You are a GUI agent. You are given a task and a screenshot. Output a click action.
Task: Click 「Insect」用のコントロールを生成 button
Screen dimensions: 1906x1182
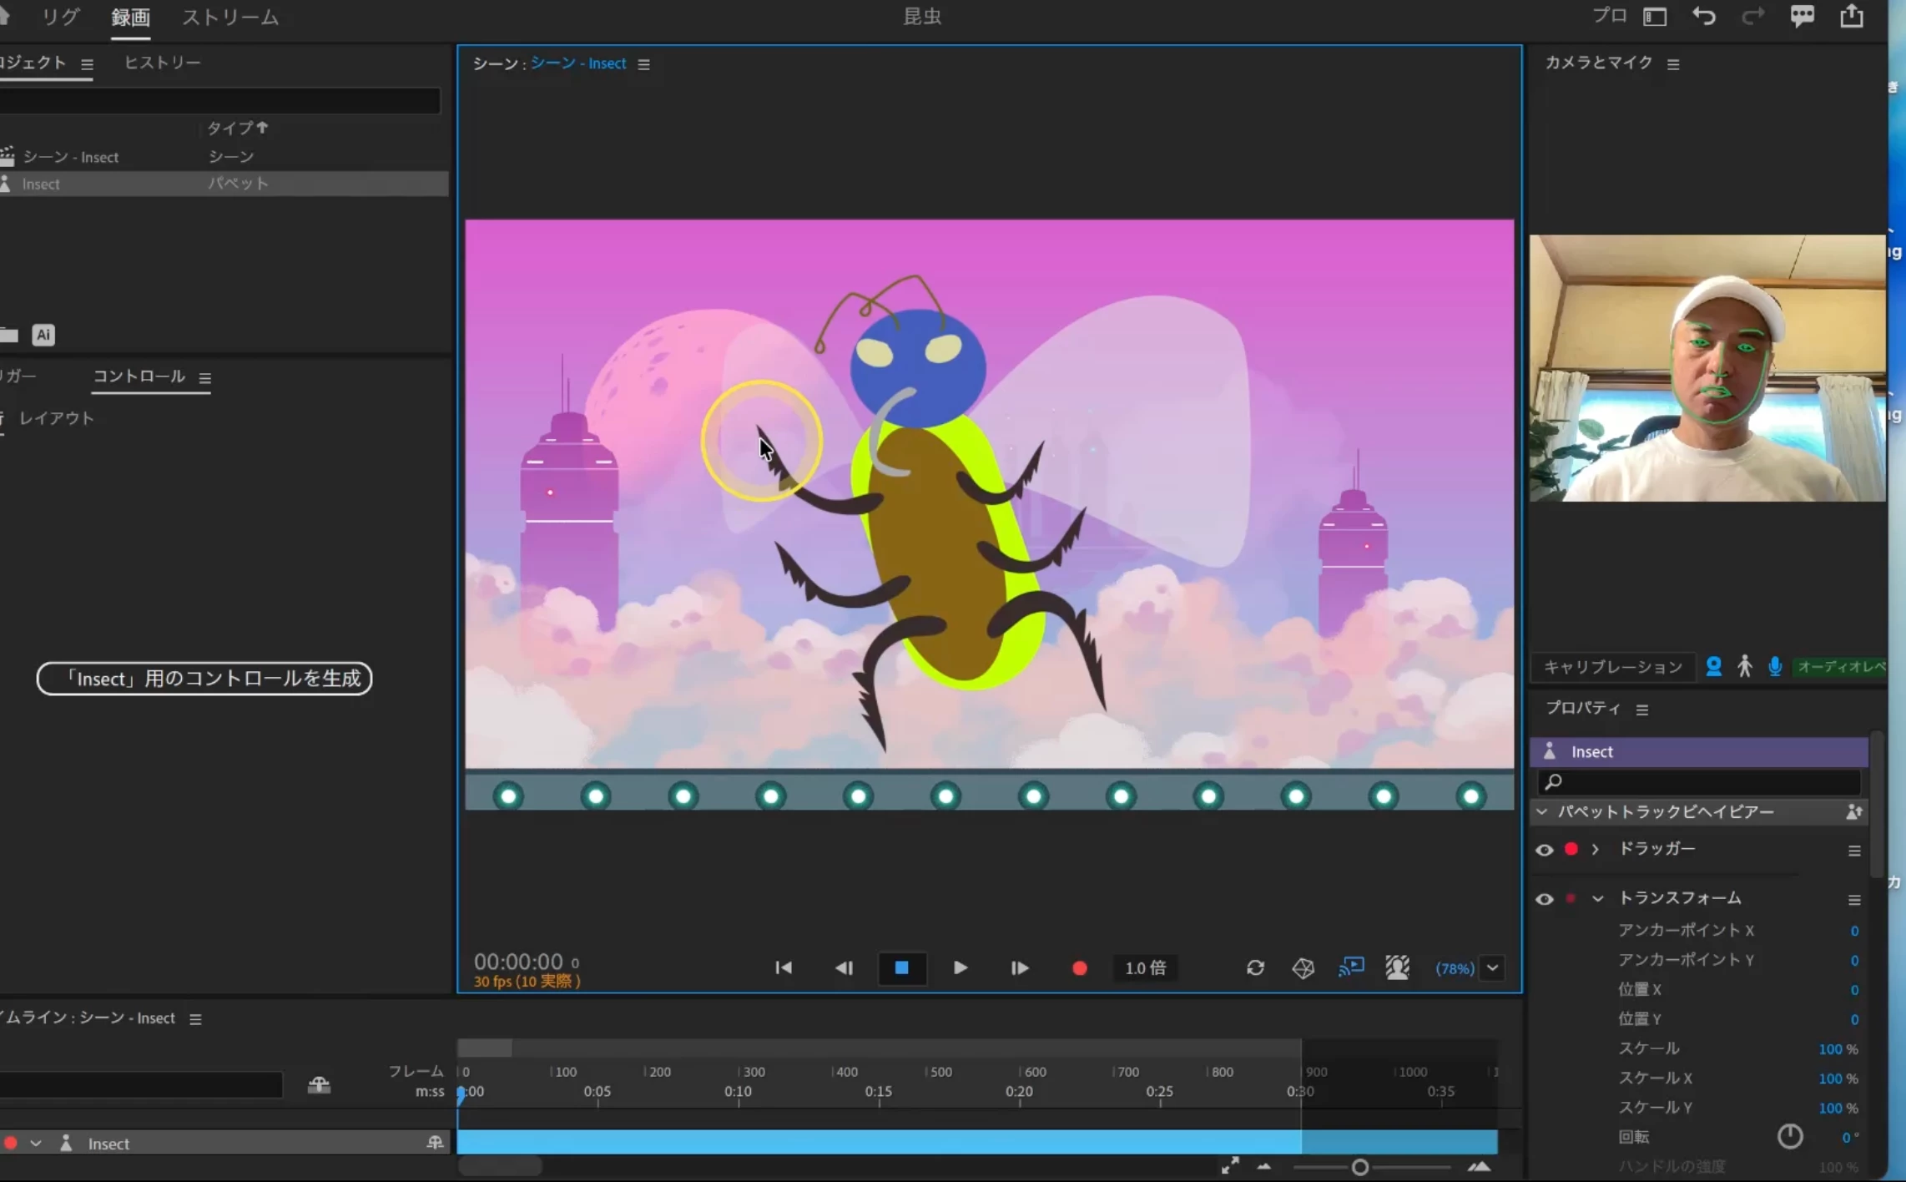tap(204, 679)
